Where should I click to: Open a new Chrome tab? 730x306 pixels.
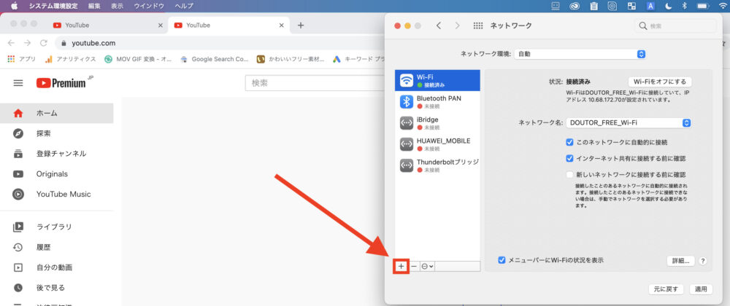301,25
